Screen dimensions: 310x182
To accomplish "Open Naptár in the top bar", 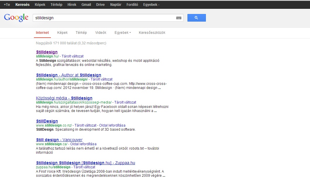I will click(116, 5).
